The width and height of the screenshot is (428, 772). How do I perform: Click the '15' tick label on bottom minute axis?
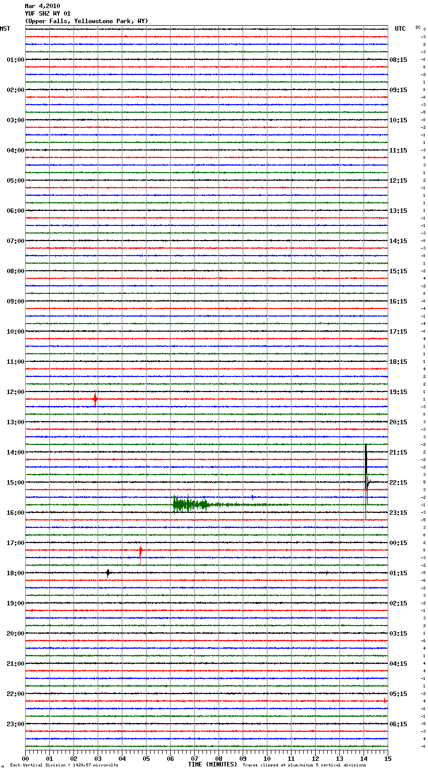388,758
